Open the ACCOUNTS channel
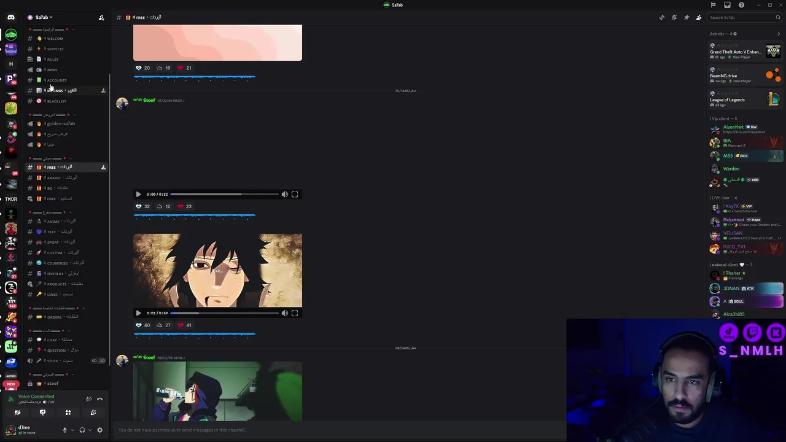 pyautogui.click(x=66, y=80)
